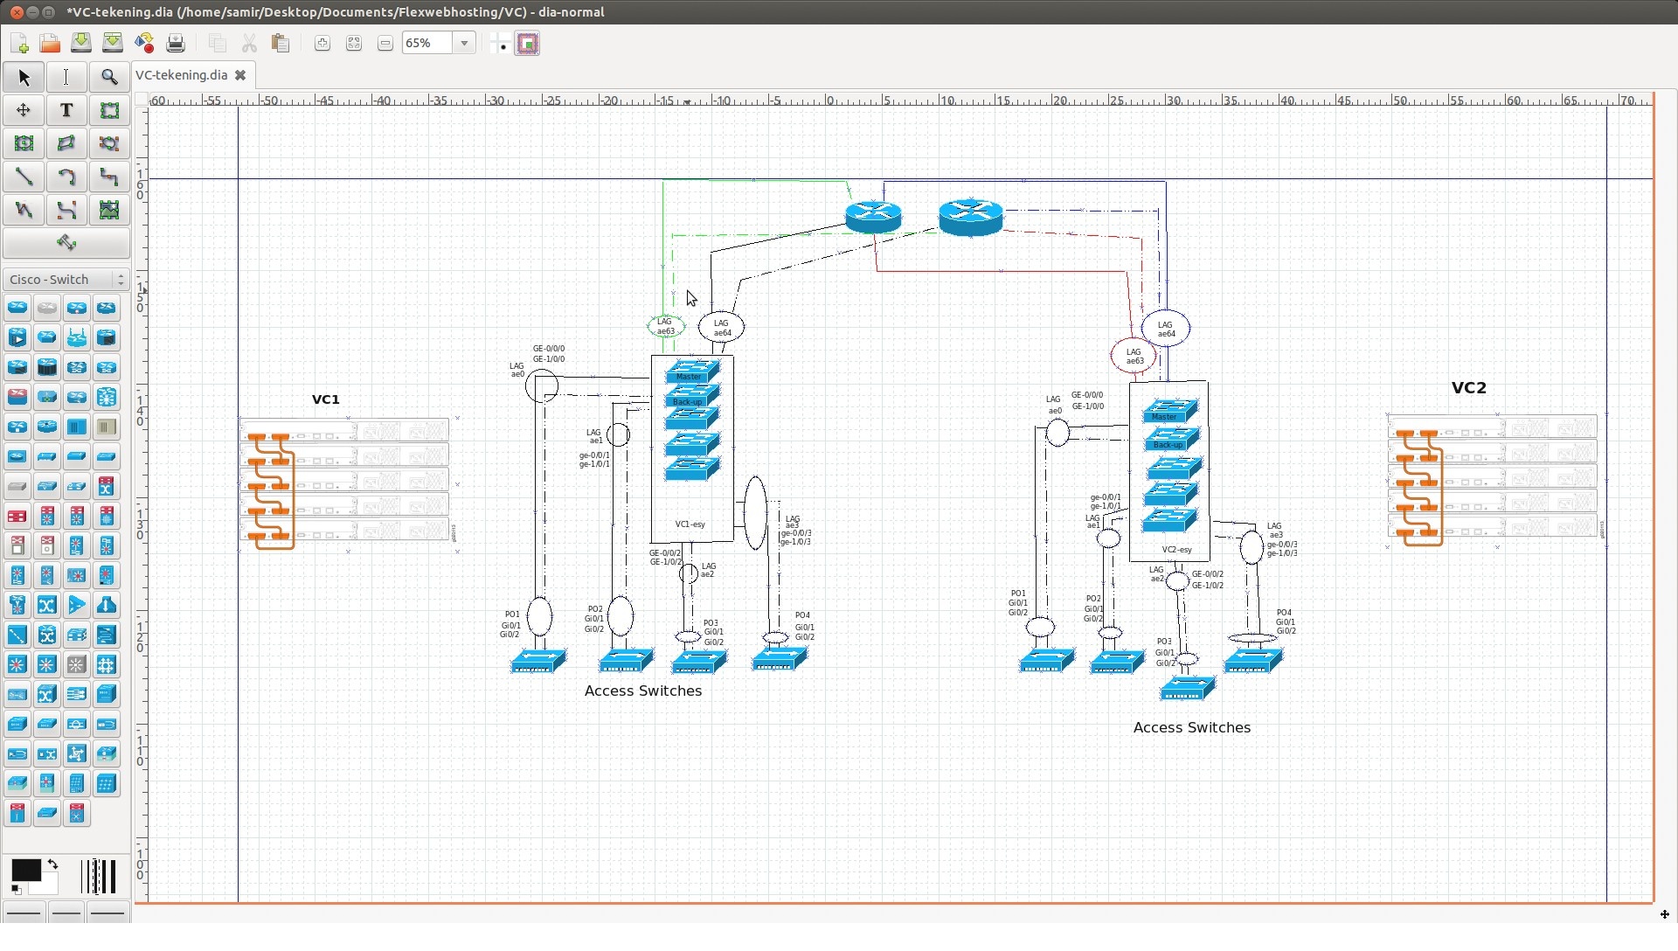Screen dimensions: 1678x951
Task: Select the Text tool
Action: 66,110
